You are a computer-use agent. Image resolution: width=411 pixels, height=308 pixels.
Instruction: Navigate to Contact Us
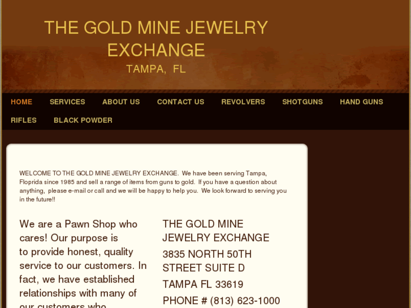180,102
